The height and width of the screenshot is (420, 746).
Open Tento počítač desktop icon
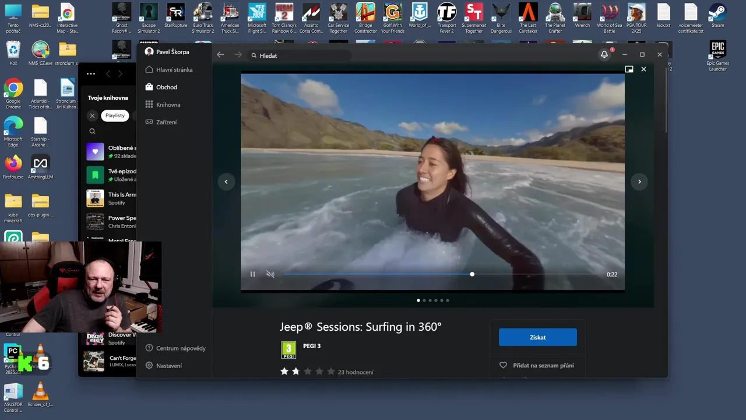coord(13,18)
